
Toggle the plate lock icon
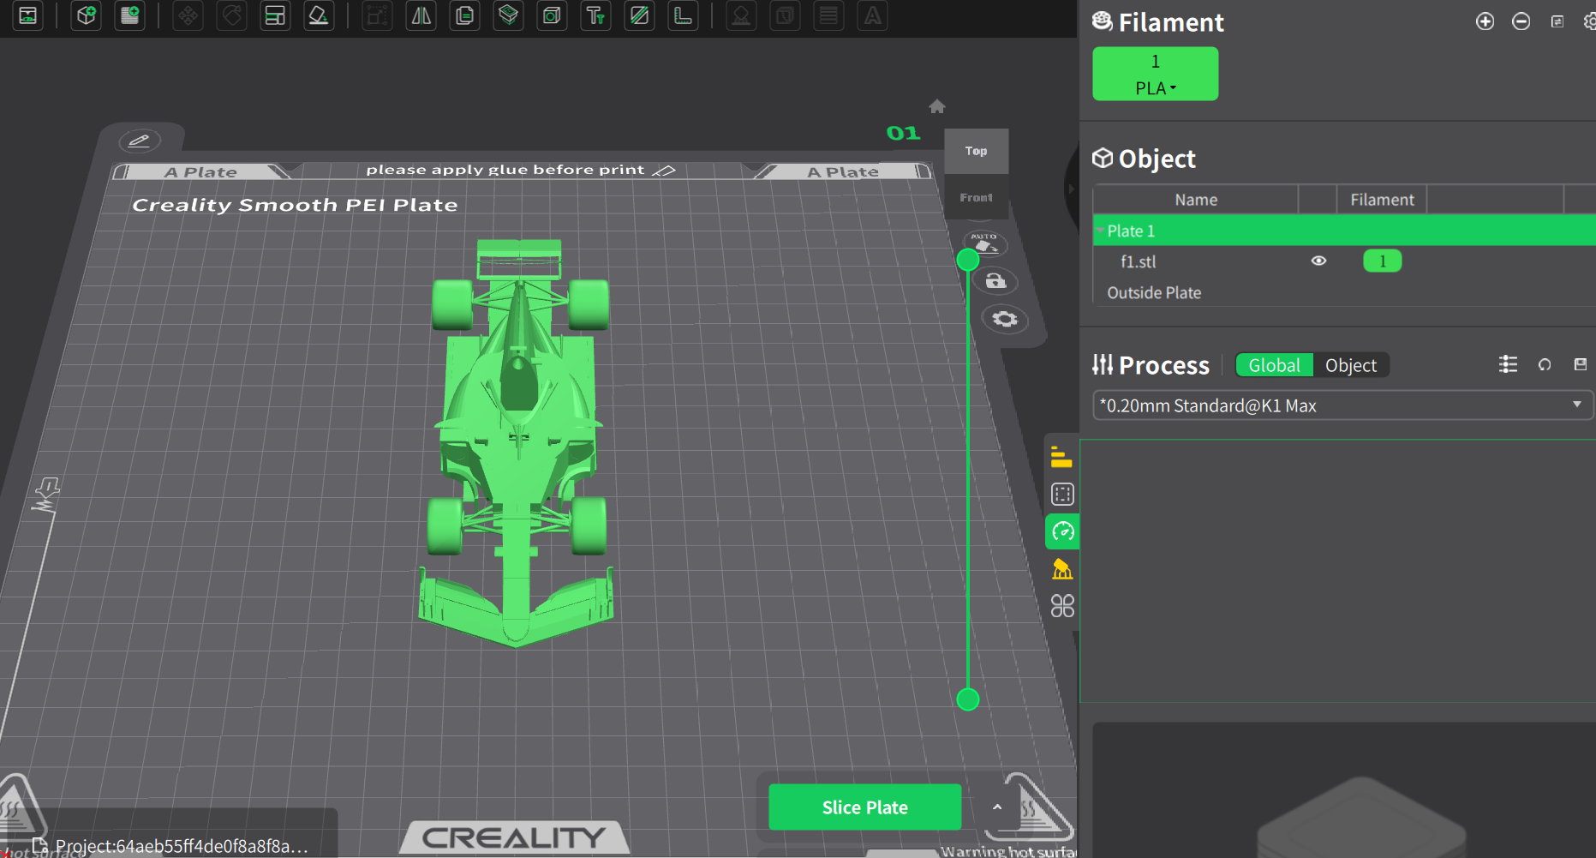pos(995,281)
